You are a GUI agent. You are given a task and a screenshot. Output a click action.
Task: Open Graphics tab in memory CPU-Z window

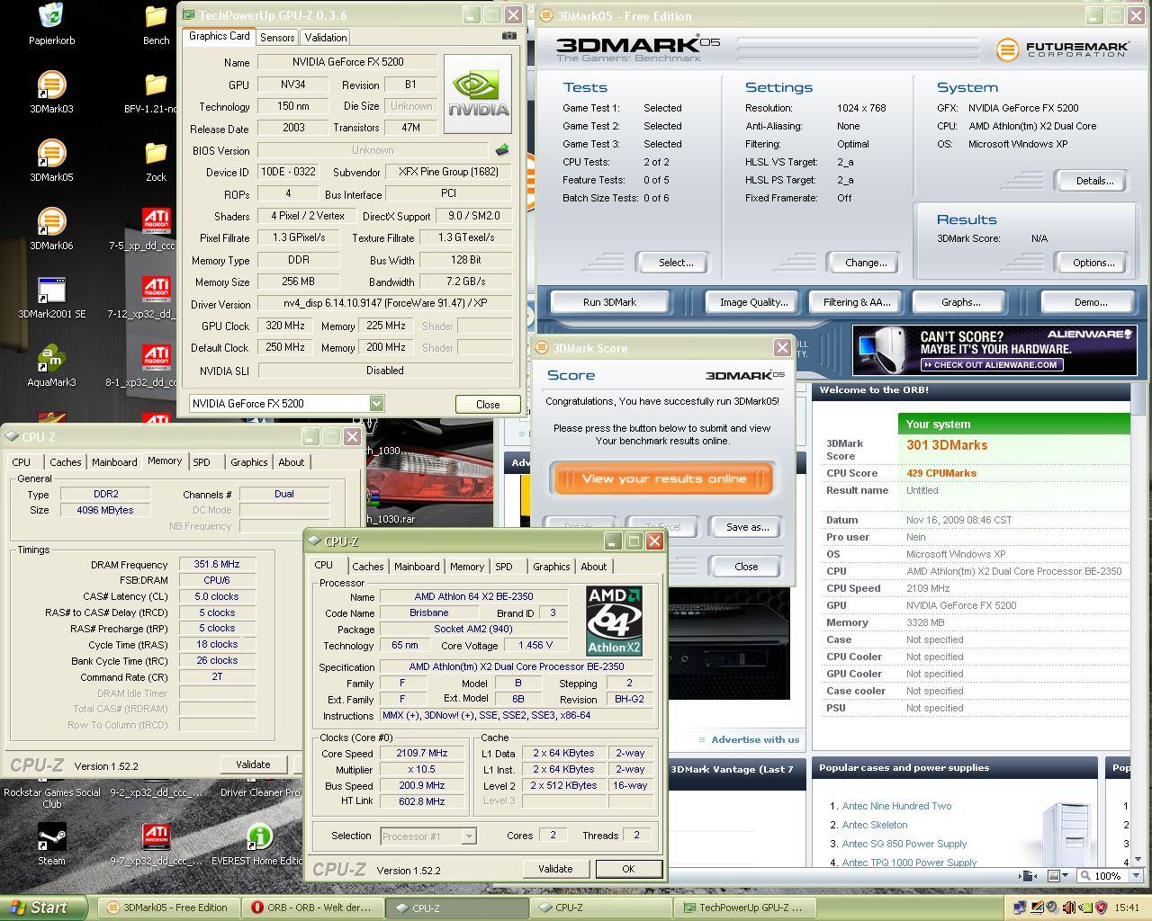248,462
